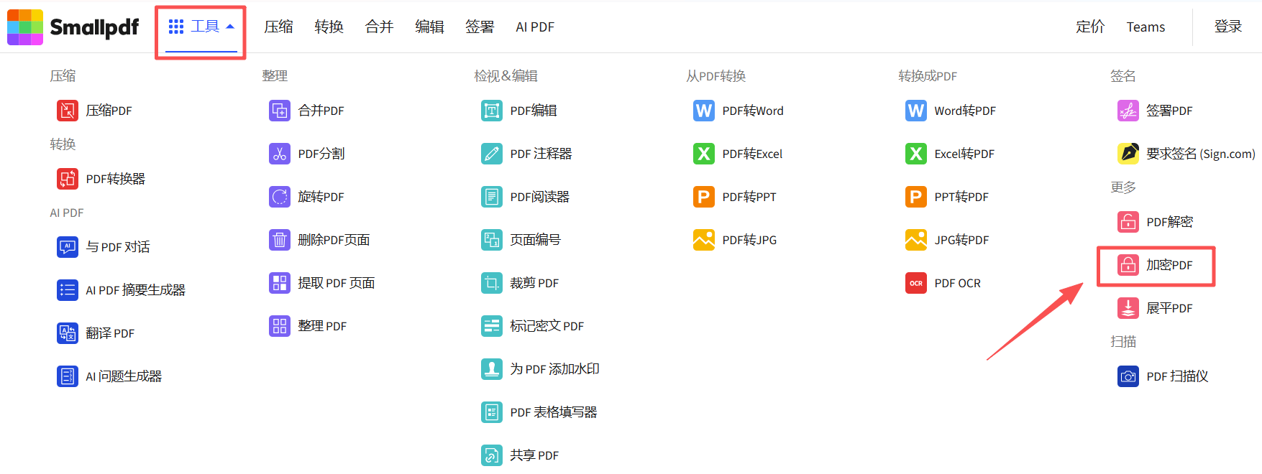
Task: Click the PDF 扫描仪 camera icon
Action: pyautogui.click(x=1128, y=376)
